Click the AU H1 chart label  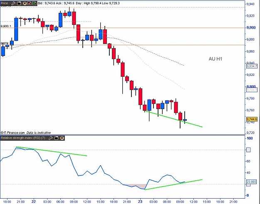click(x=215, y=59)
